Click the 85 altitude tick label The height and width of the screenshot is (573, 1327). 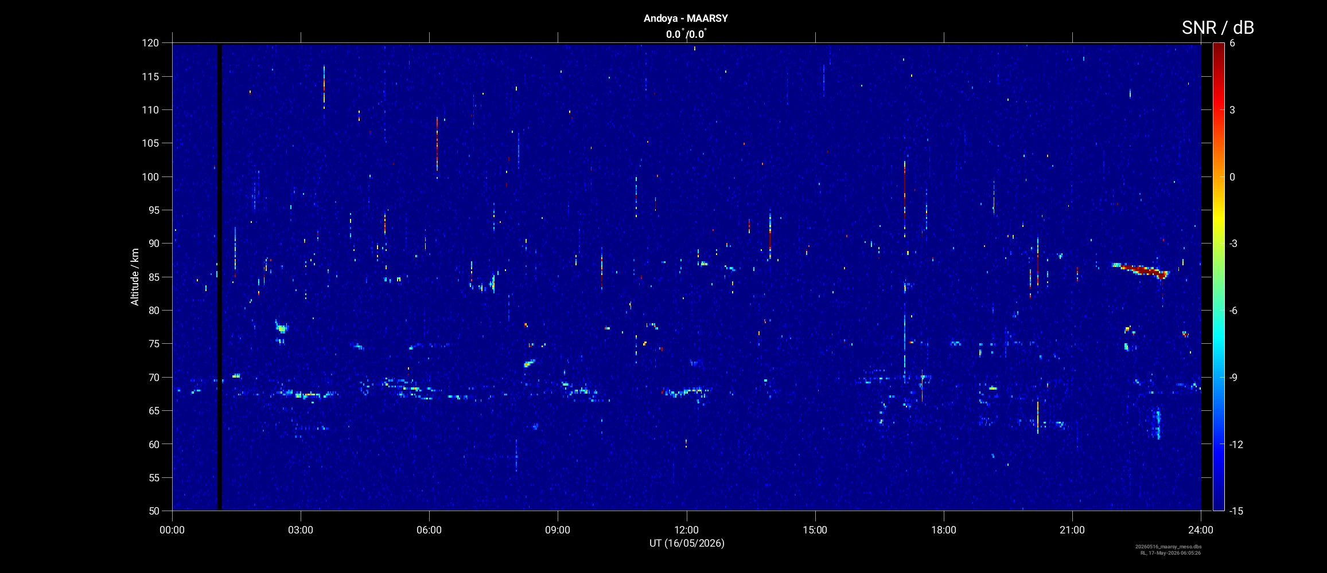click(153, 277)
